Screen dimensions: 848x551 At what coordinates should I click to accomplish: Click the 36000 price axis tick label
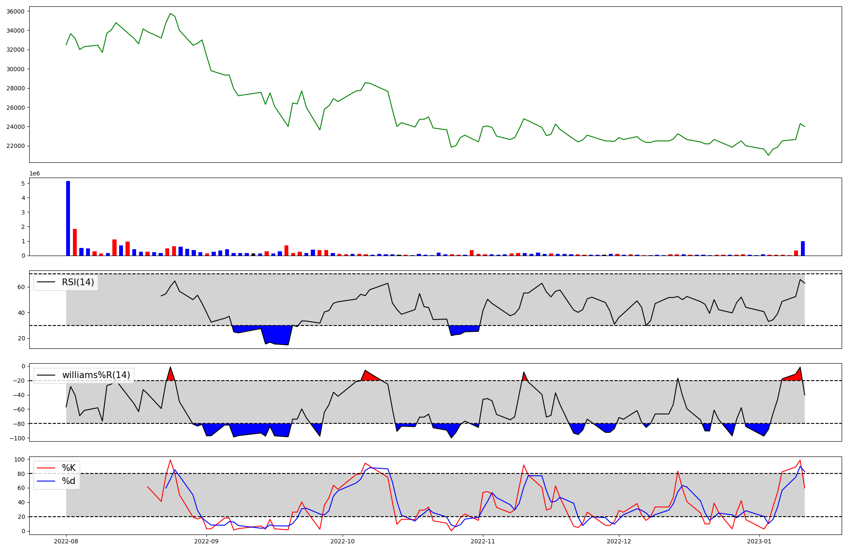coord(15,11)
